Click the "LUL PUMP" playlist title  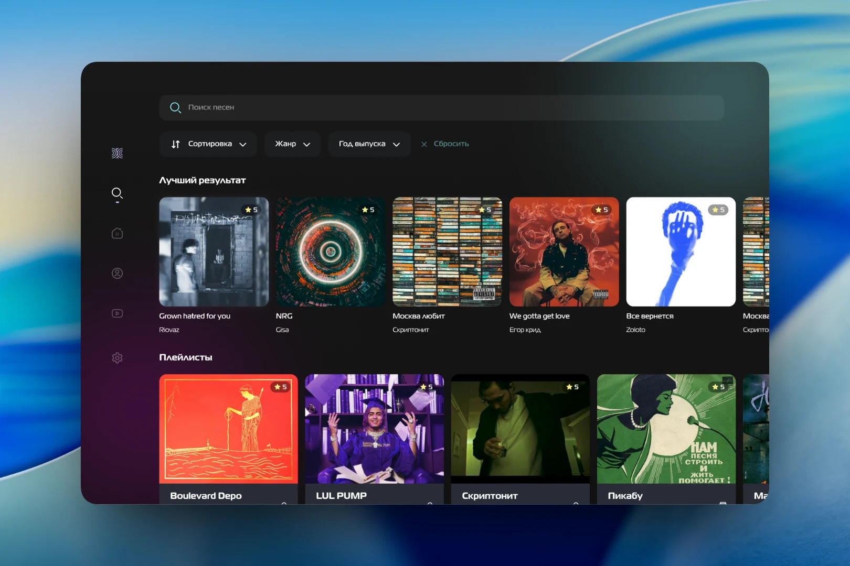341,496
